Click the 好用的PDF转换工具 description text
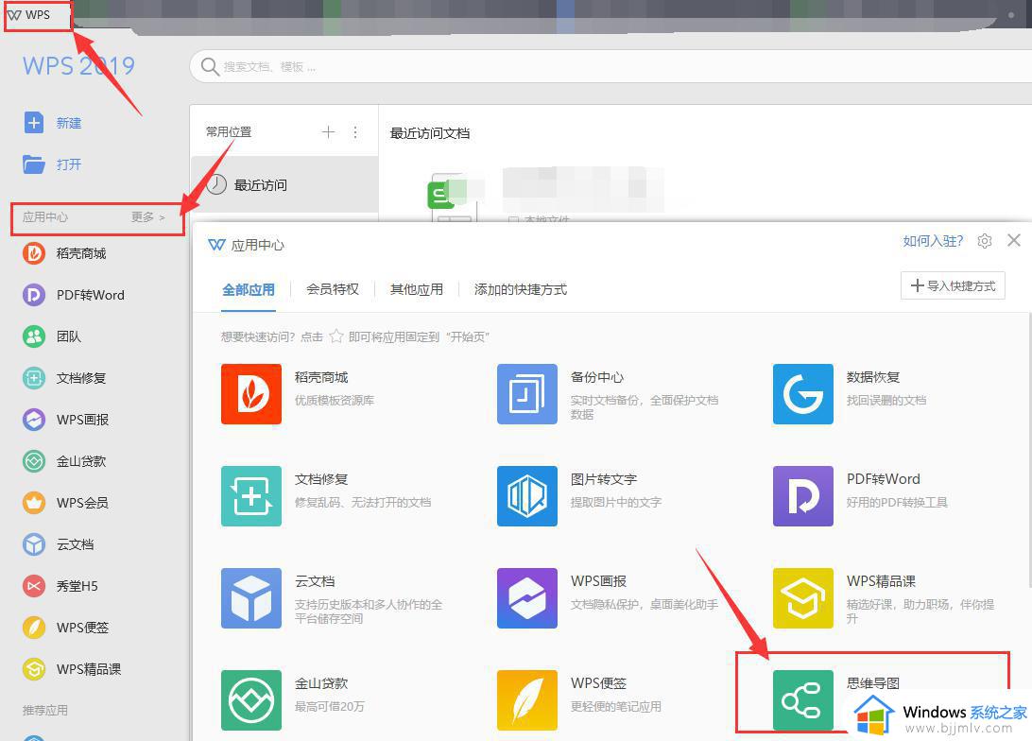The width and height of the screenshot is (1032, 741). [x=897, y=502]
